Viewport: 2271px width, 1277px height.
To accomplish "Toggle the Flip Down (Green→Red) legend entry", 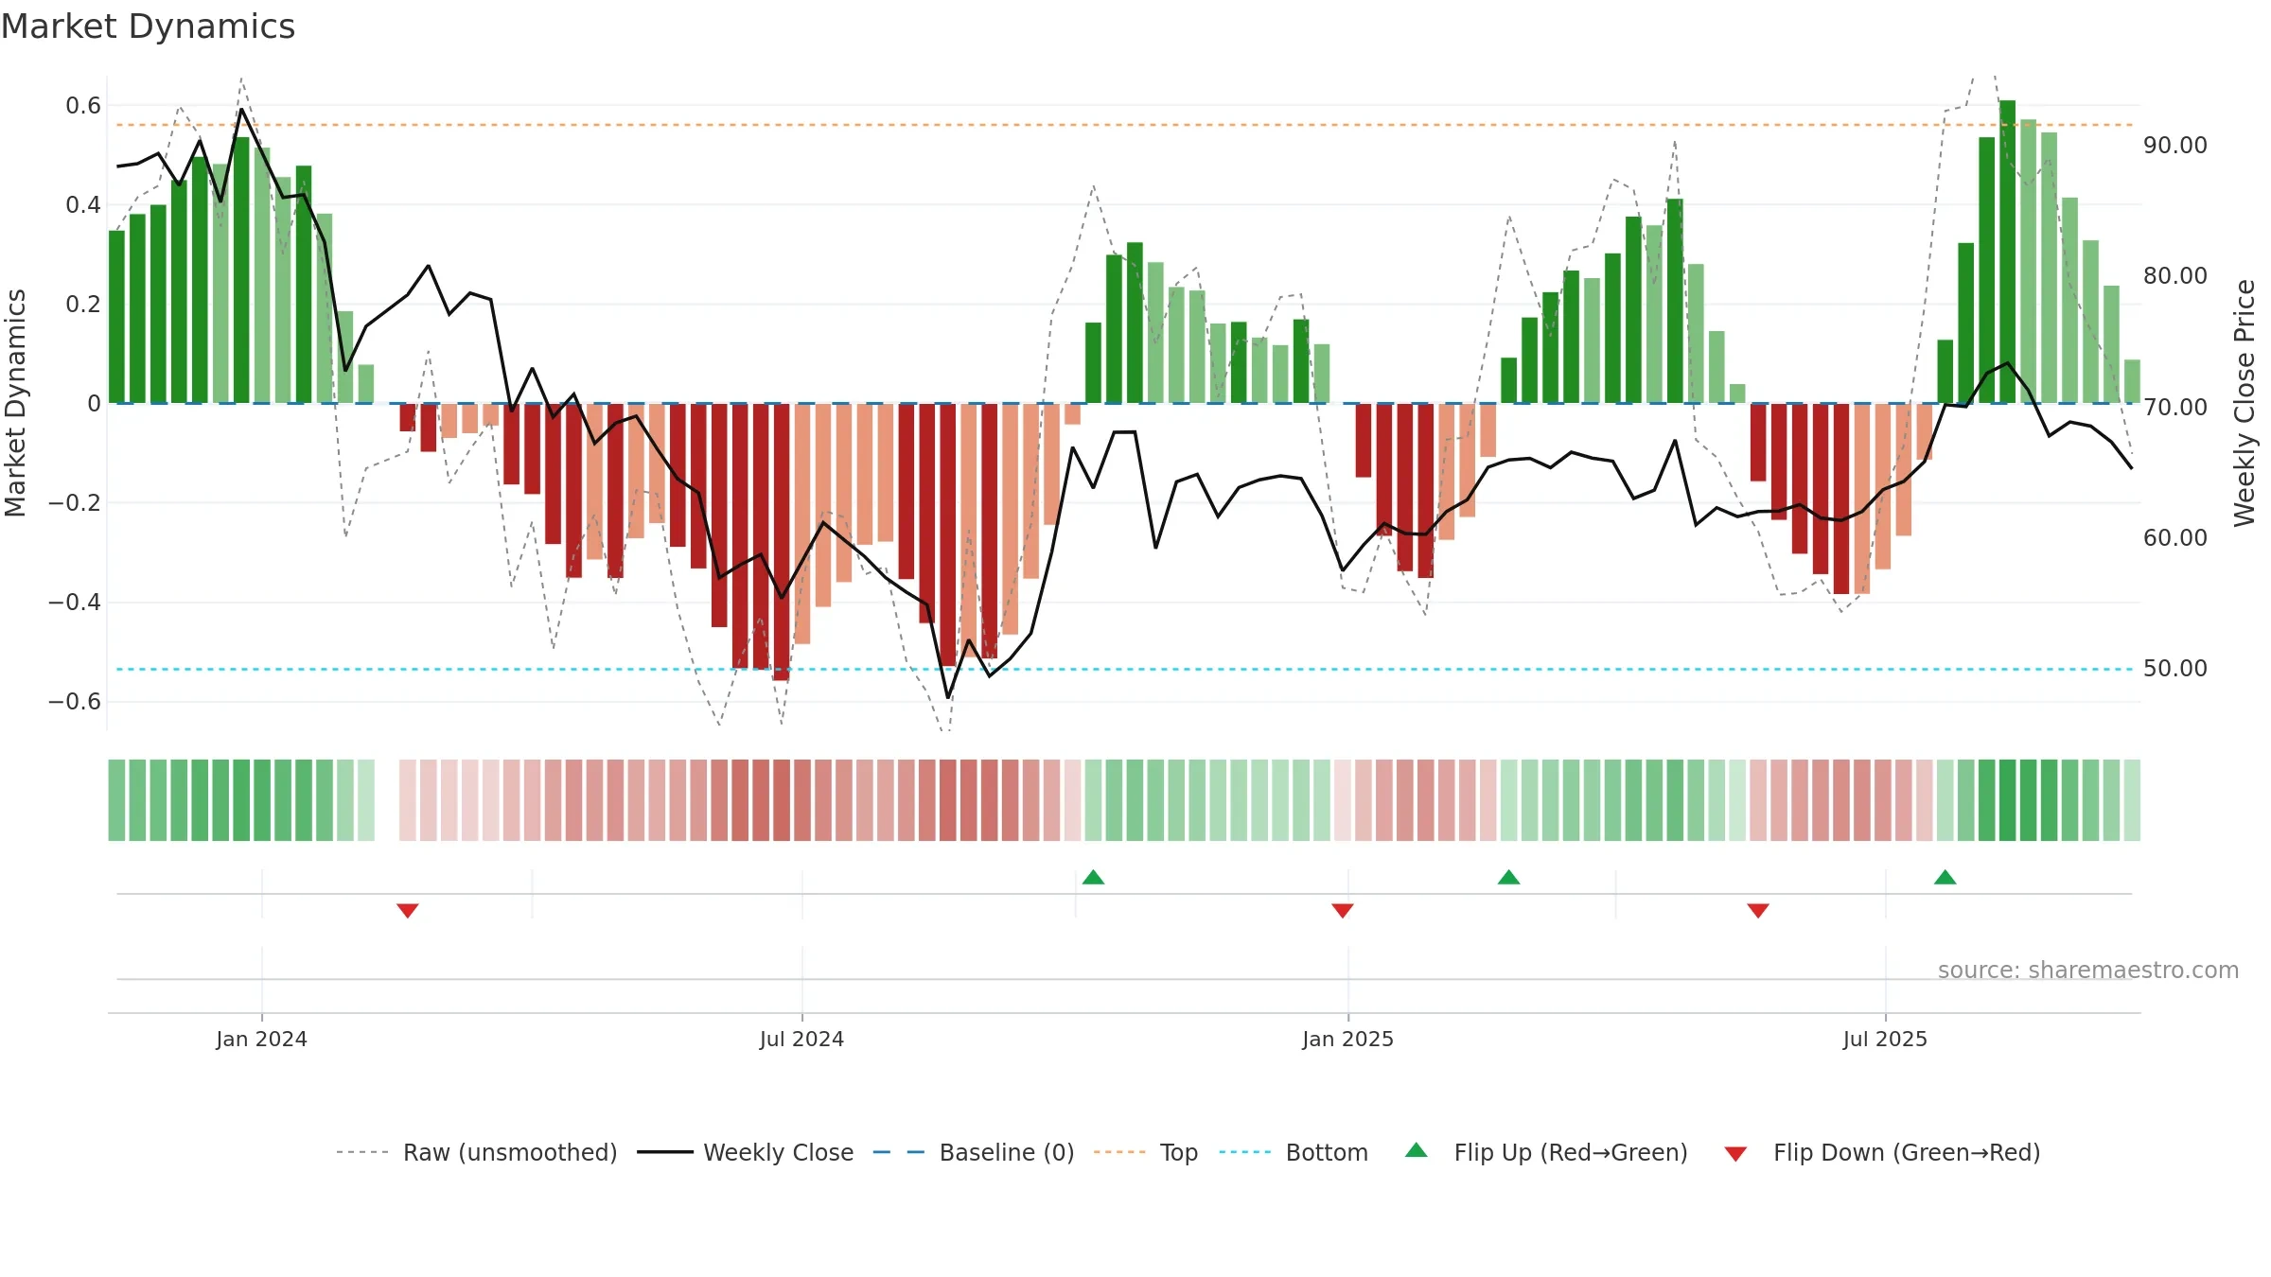I will coord(1882,1152).
